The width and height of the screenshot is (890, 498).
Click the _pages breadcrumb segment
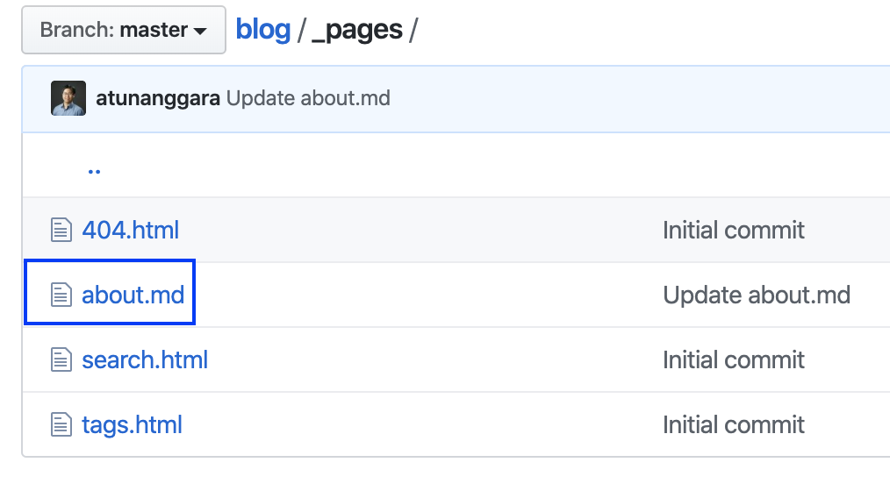click(x=357, y=31)
